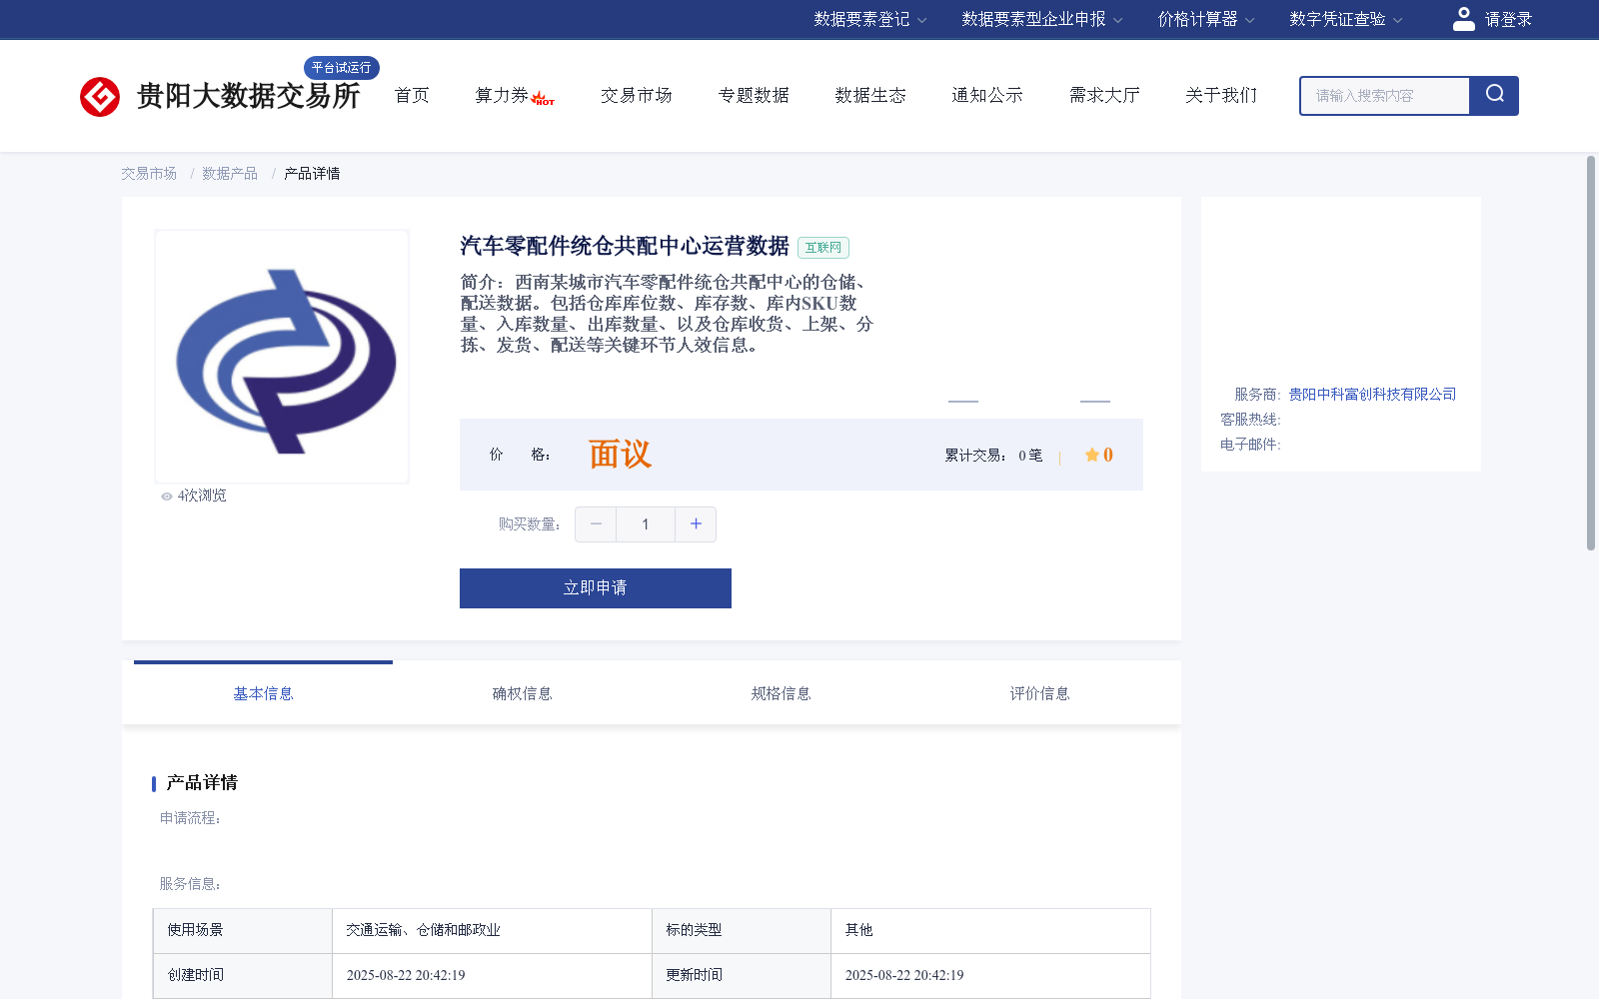
Task: Click the orange star rating icon
Action: [1092, 455]
